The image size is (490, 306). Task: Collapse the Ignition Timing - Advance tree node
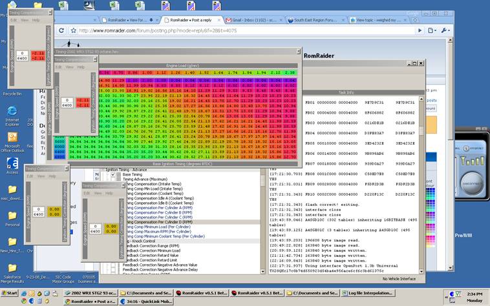103,170
